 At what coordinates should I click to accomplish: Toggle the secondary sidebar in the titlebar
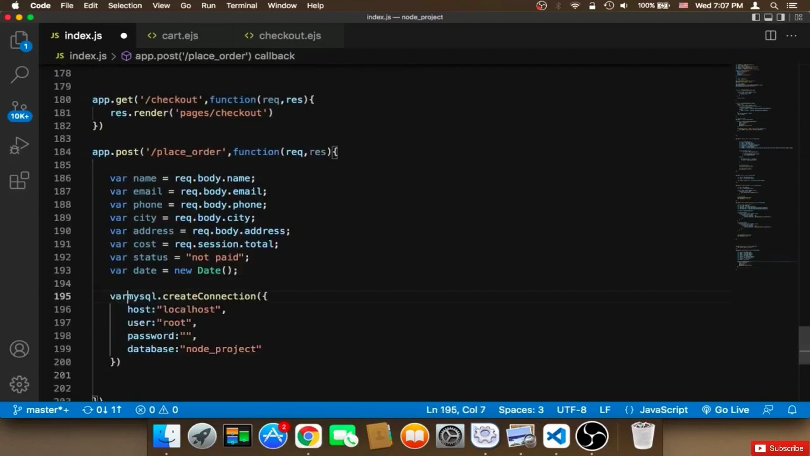click(x=780, y=17)
